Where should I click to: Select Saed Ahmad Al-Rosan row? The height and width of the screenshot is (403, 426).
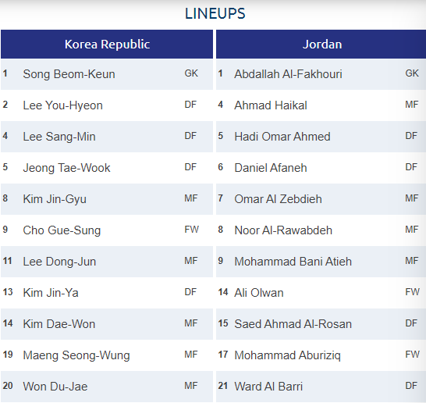click(x=321, y=324)
